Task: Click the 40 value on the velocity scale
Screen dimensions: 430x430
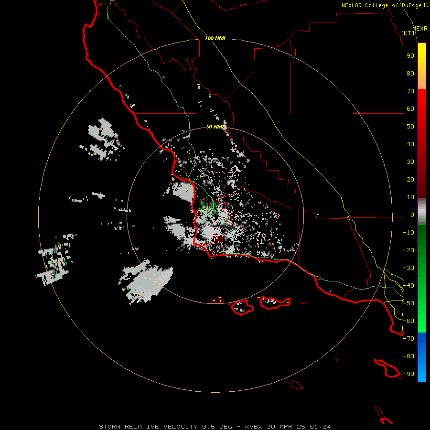Action: (410, 144)
